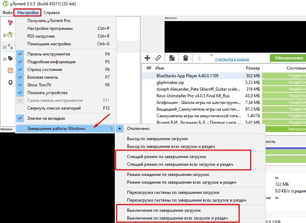This screenshot has height=223, width=306.
Task: Toggle Показать устройства option
Action: click(66, 93)
